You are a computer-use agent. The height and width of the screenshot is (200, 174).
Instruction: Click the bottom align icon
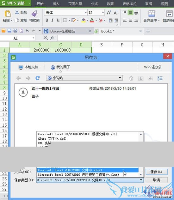point(136,13)
